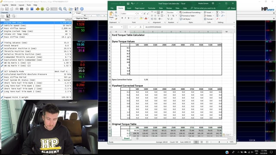Open the Data tab in Excel
Image resolution: width=276 pixels, height=155 pixels.
(161, 8)
